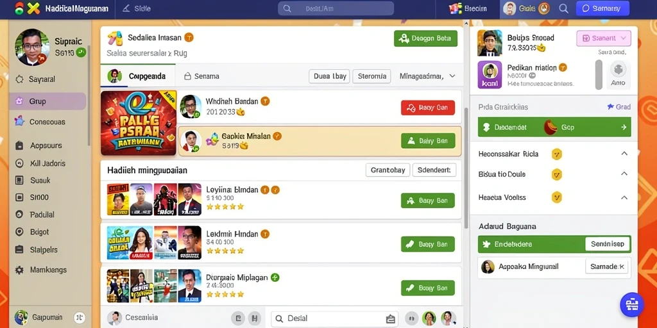Open the Padulal sidebar icon
Image resolution: width=657 pixels, height=328 pixels.
[x=19, y=214]
